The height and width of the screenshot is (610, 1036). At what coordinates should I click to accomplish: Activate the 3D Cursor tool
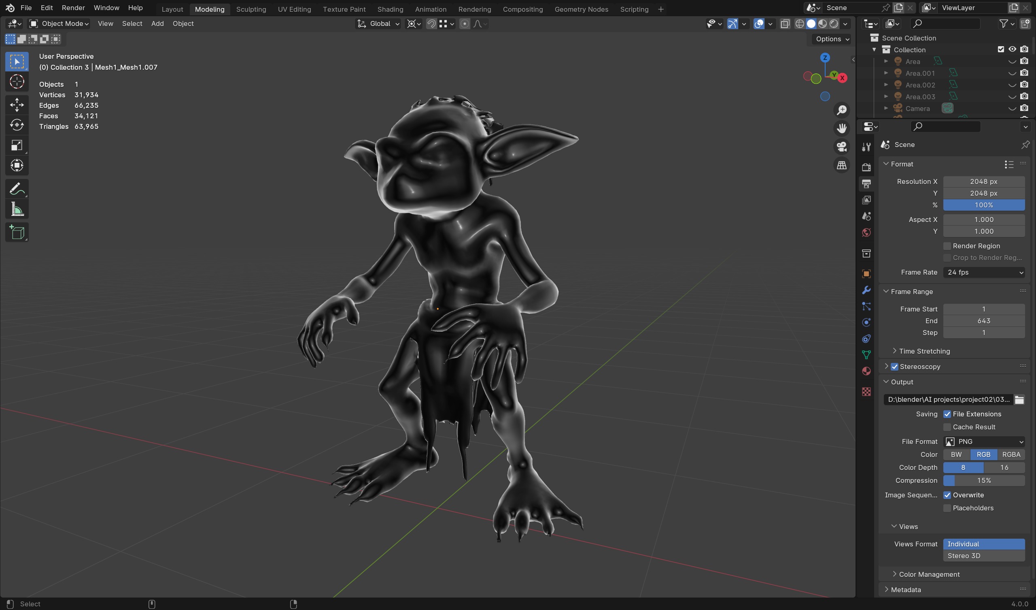pyautogui.click(x=17, y=82)
